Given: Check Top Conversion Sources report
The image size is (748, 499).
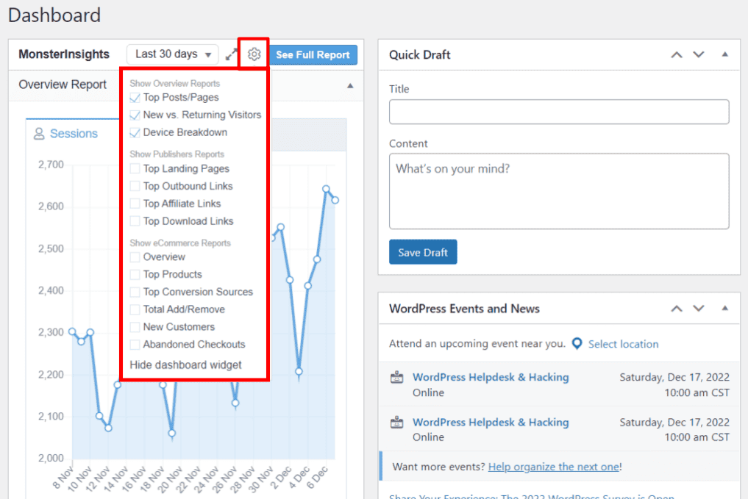Looking at the screenshot, I should coord(135,292).
